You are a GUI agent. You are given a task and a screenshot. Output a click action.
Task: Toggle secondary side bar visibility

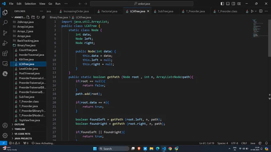[233, 4]
